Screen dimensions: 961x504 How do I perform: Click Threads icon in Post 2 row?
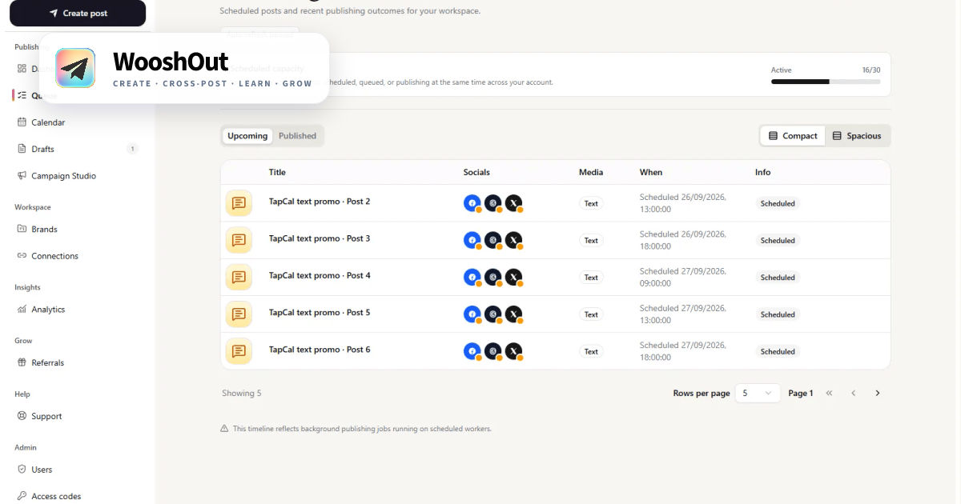(493, 203)
